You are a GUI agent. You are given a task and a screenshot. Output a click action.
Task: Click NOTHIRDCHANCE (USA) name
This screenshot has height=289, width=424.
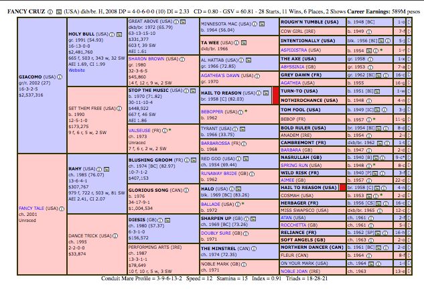click(x=309, y=101)
